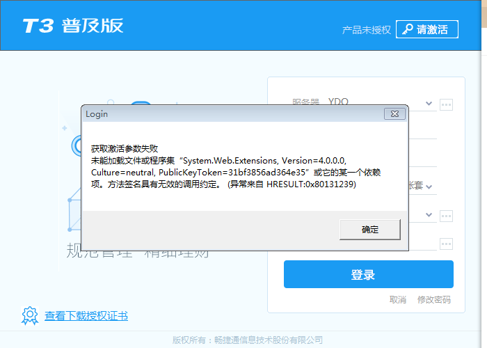Expand the 服务器 server dropdown arrow
Image resolution: width=487 pixels, height=348 pixels.
(x=429, y=103)
